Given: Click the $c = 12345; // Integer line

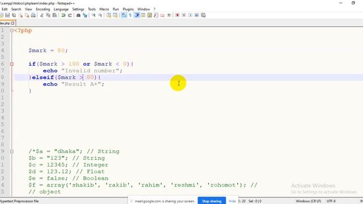Looking at the screenshot, I should pyautogui.click(x=68, y=165).
